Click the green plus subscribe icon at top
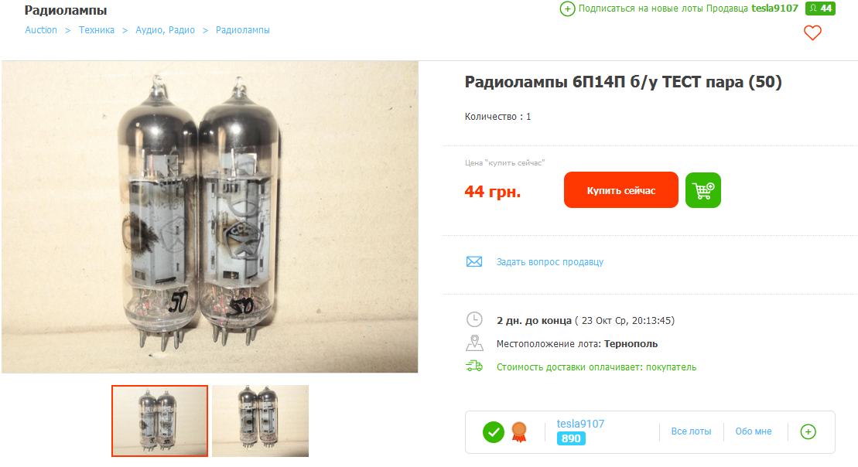 point(567,9)
